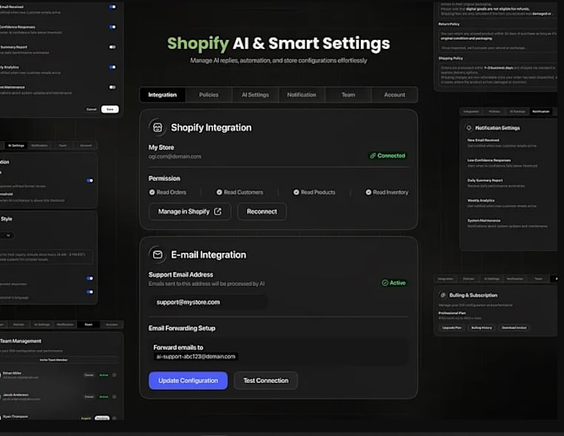Toggle the Summary Report notification switch
The image size is (564, 436).
pyautogui.click(x=113, y=47)
